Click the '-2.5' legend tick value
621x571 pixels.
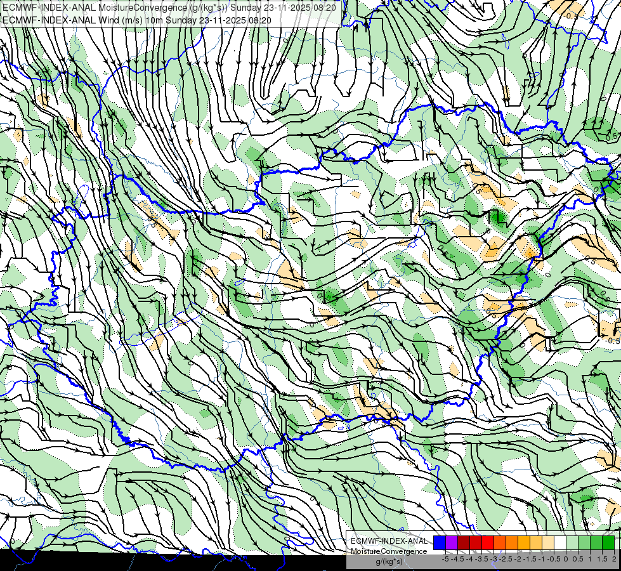click(x=506, y=559)
